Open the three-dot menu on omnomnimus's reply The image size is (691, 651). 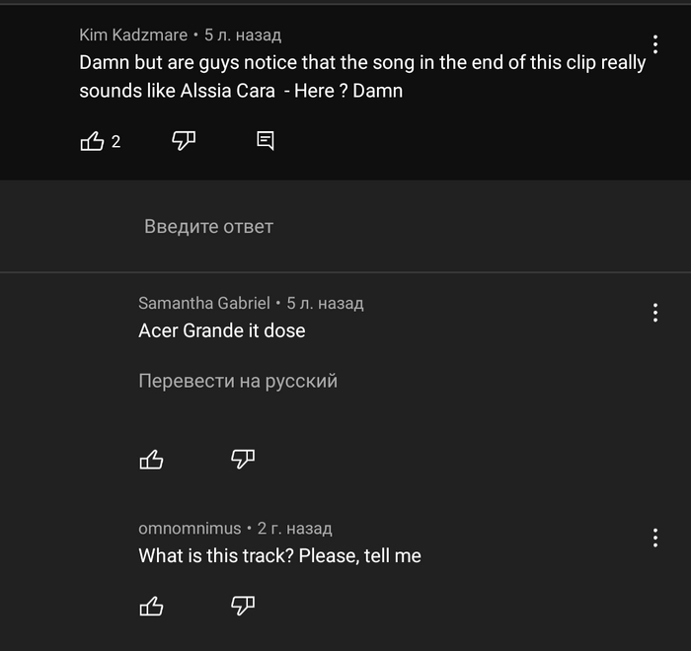coord(655,538)
